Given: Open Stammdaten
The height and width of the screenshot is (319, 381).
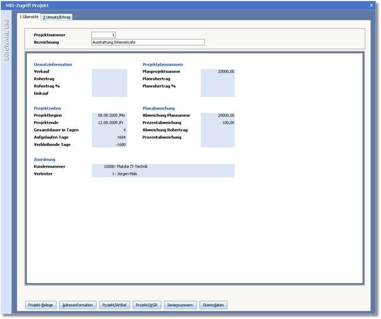Looking at the screenshot, I should (213, 305).
